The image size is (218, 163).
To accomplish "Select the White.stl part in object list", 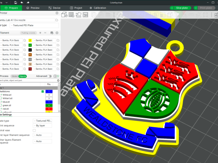I will (7, 95).
